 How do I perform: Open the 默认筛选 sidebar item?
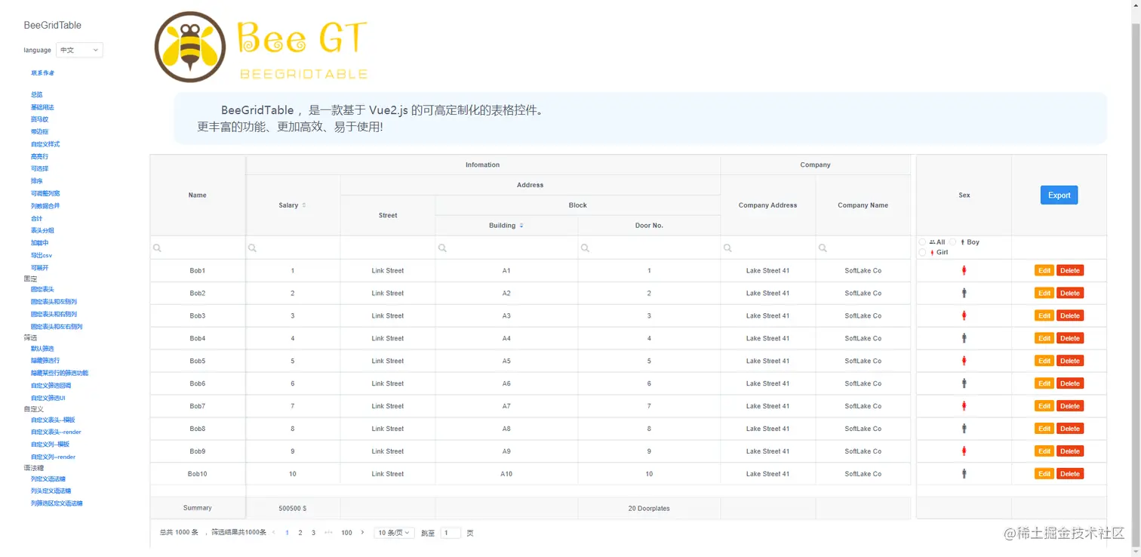pyautogui.click(x=42, y=349)
